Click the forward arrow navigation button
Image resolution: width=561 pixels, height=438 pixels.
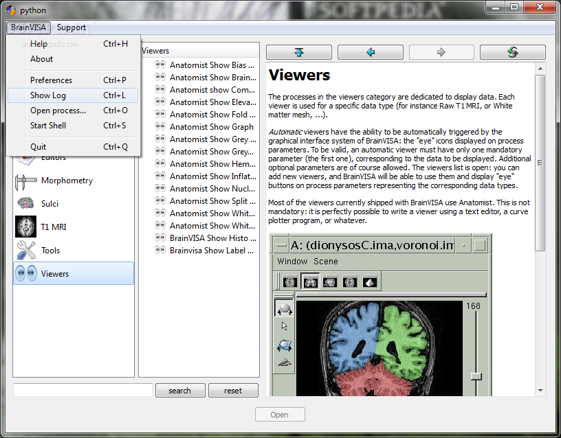(x=441, y=52)
